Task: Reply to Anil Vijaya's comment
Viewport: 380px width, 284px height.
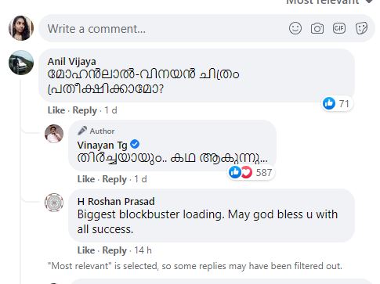Action: coord(85,110)
